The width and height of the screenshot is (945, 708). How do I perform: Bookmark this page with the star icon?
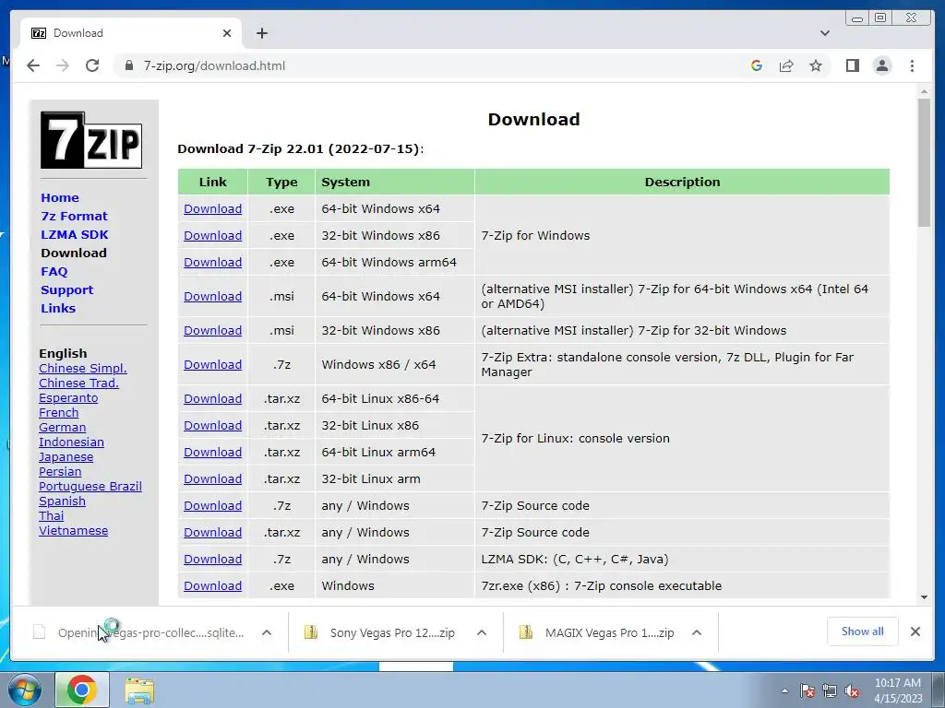point(816,65)
